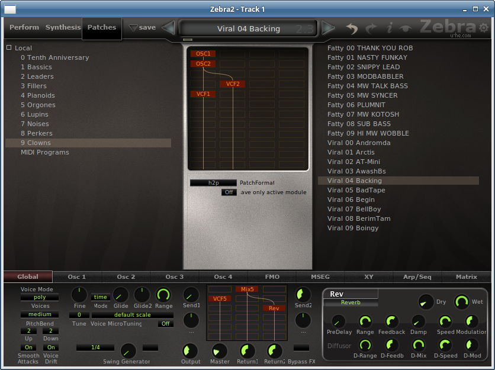Click the Glide2 knob
This screenshot has width=495, height=370.
pyautogui.click(x=142, y=295)
